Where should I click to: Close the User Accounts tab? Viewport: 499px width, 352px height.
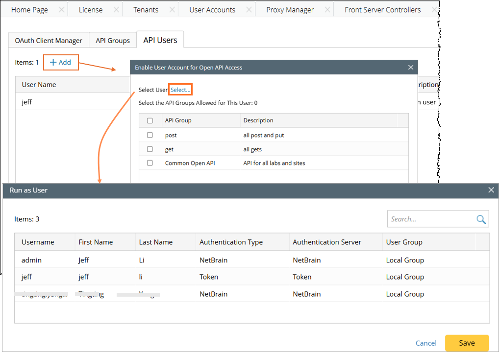249,10
